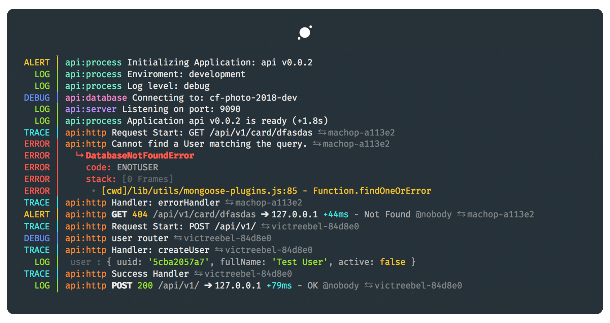
Task: Select 'Application api v0.0.2 is ready (+1.8s)'
Action: [x=227, y=121]
